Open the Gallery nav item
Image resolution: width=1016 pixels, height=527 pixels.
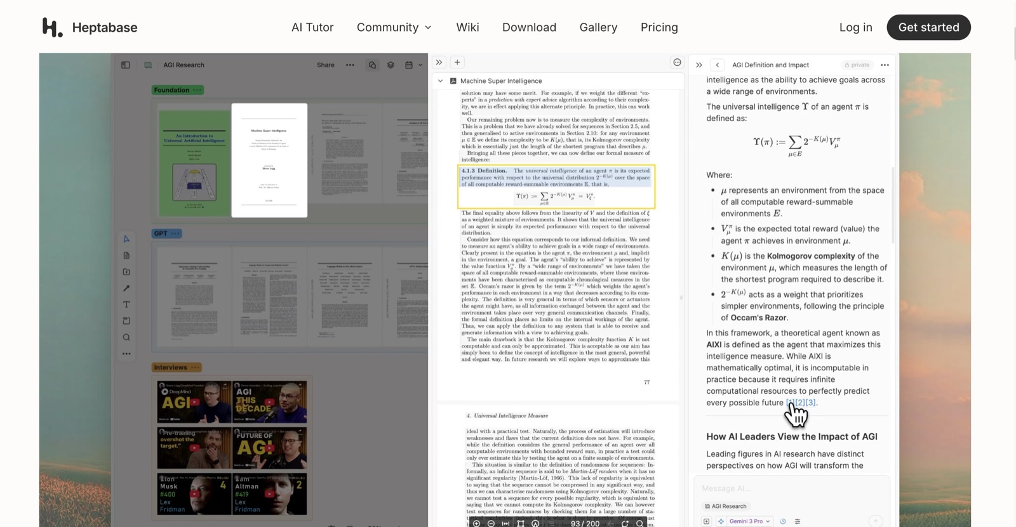click(598, 27)
